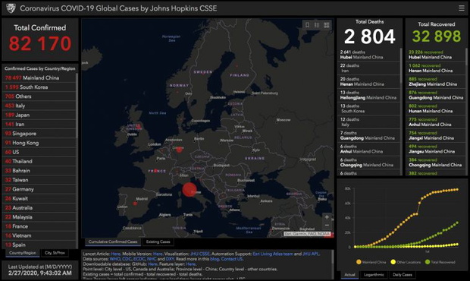Switch to Cumulative Confirmed Cases tab
Image resolution: width=470 pixels, height=281 pixels.
point(113,242)
